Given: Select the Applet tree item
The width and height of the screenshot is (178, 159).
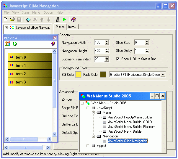Looking at the screenshot, I should click(x=102, y=146).
